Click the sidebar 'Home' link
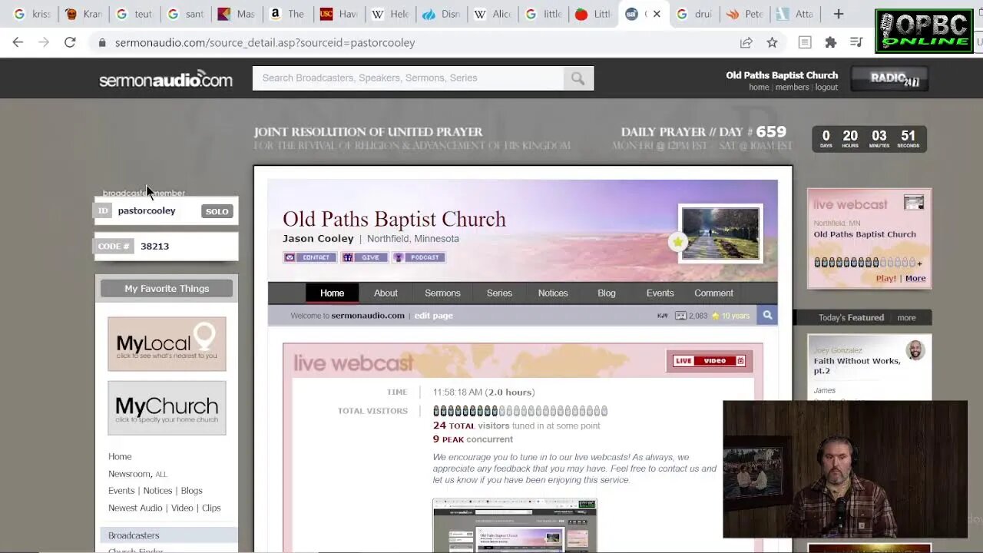The height and width of the screenshot is (553, 983). 120,456
